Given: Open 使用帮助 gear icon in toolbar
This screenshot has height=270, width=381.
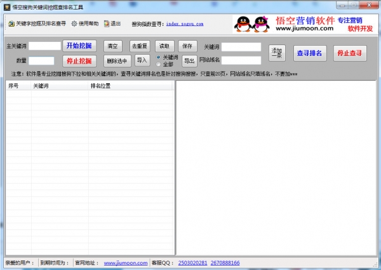Looking at the screenshot, I should 74,24.
